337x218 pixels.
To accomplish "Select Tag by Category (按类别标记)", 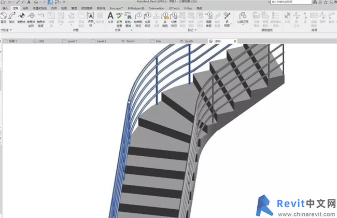I will [138, 20].
